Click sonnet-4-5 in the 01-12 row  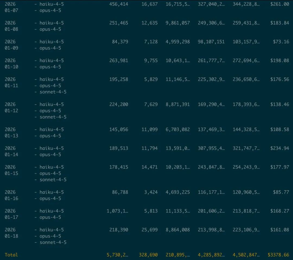[x=53, y=117]
